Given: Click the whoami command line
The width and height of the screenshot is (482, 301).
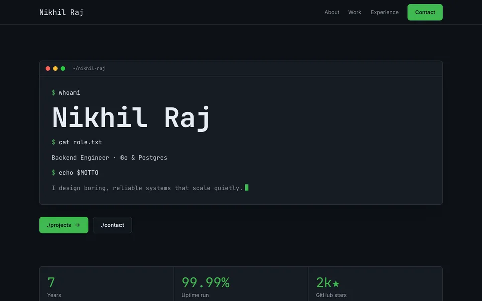Looking at the screenshot, I should pyautogui.click(x=66, y=93).
